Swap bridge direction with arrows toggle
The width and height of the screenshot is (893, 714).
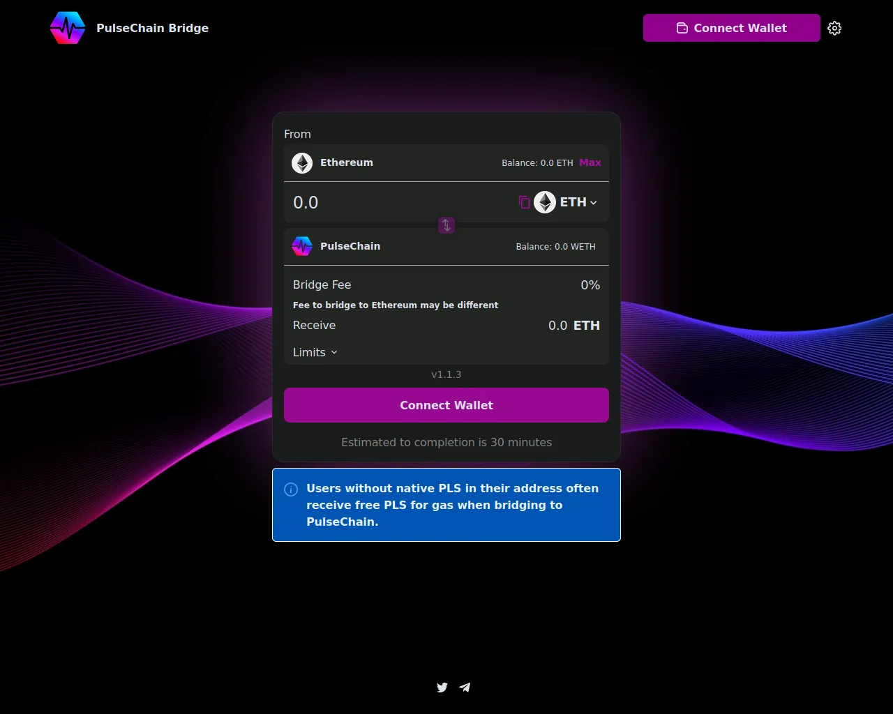[446, 225]
